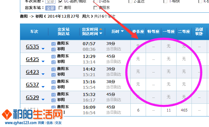Click arrival time 13:14
Screen dimensions: 209x127
pyautogui.click(x=89, y=62)
